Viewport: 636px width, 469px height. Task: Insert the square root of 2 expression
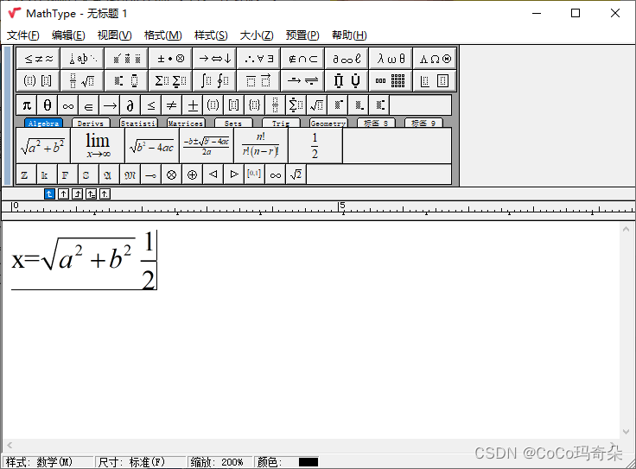click(296, 174)
